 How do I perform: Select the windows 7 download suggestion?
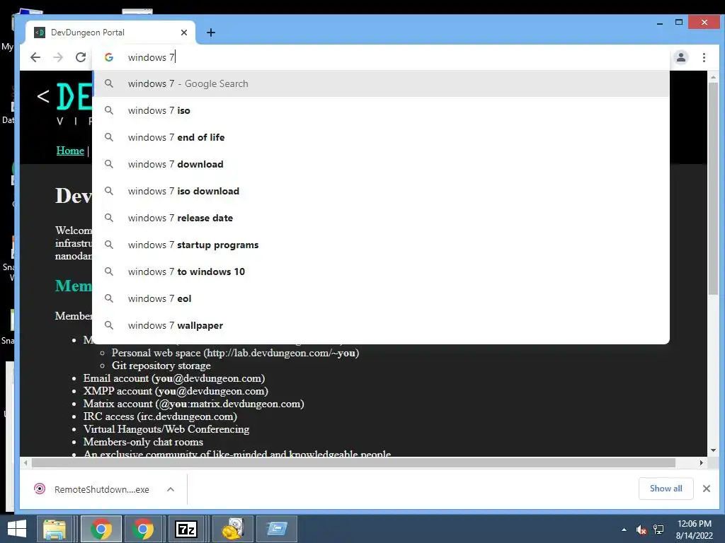coord(381,164)
